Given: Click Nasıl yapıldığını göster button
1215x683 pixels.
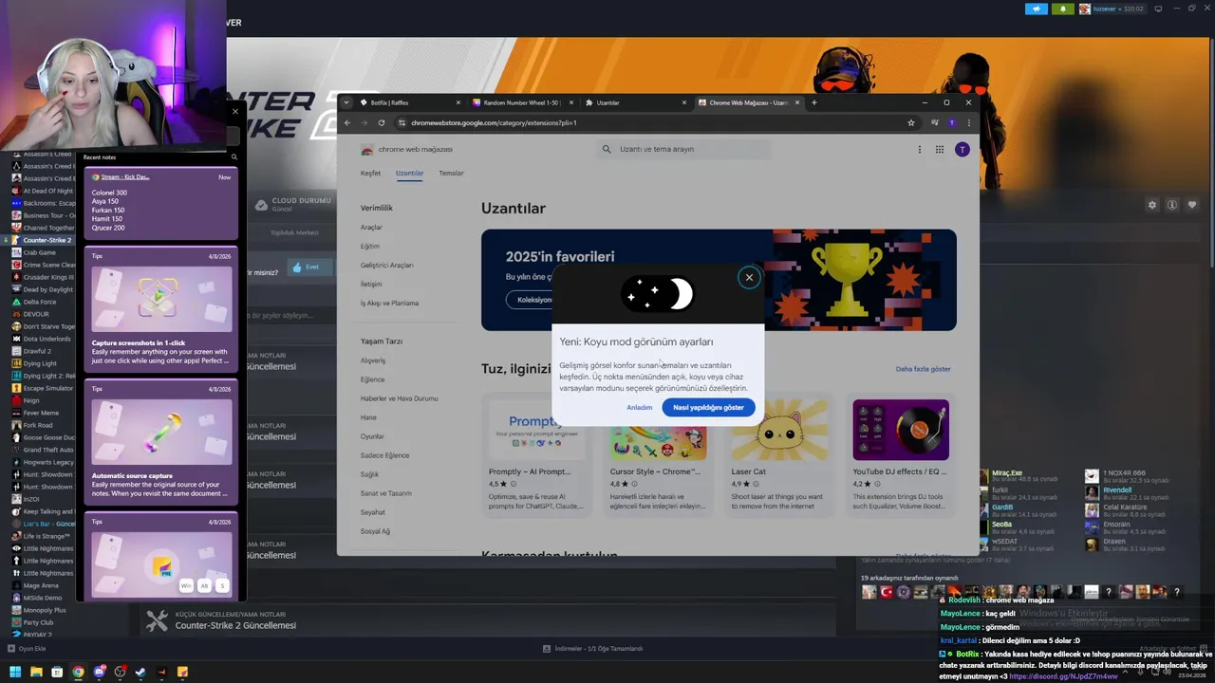Looking at the screenshot, I should (x=708, y=407).
